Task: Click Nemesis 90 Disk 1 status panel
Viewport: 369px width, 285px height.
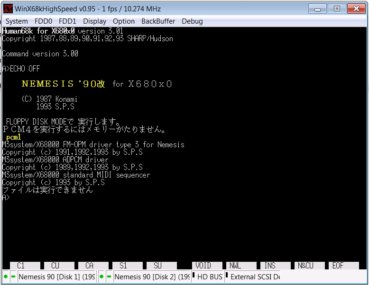Action: 57,276
